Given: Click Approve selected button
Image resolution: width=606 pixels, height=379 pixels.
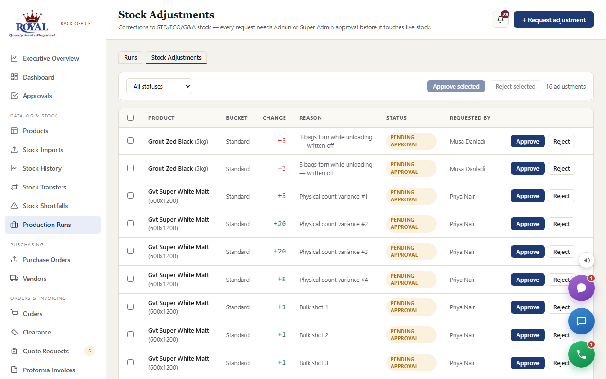Looking at the screenshot, I should 456,86.
